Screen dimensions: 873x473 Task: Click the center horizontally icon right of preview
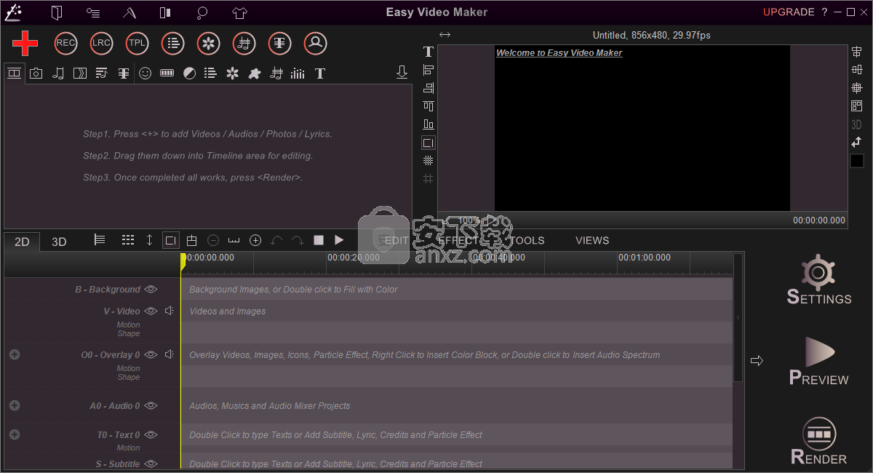pyautogui.click(x=857, y=52)
